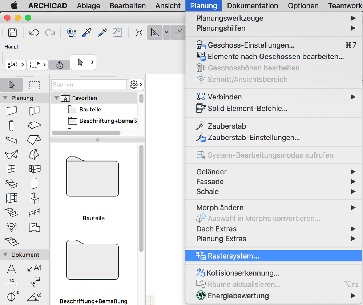Select the Wall End tool

[35, 111]
